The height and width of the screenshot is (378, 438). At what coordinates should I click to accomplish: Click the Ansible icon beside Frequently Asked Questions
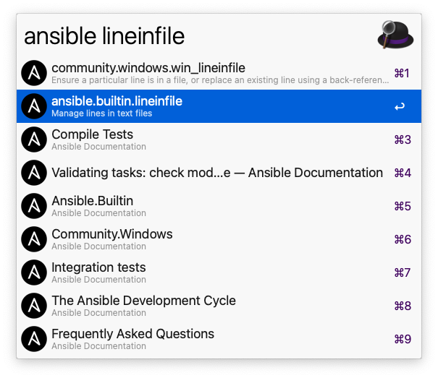click(x=34, y=339)
